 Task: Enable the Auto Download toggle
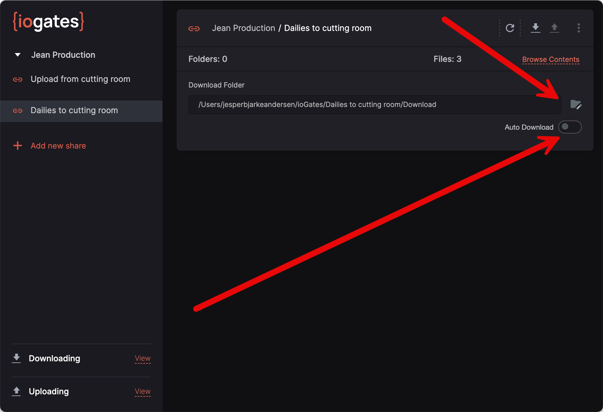coord(570,127)
